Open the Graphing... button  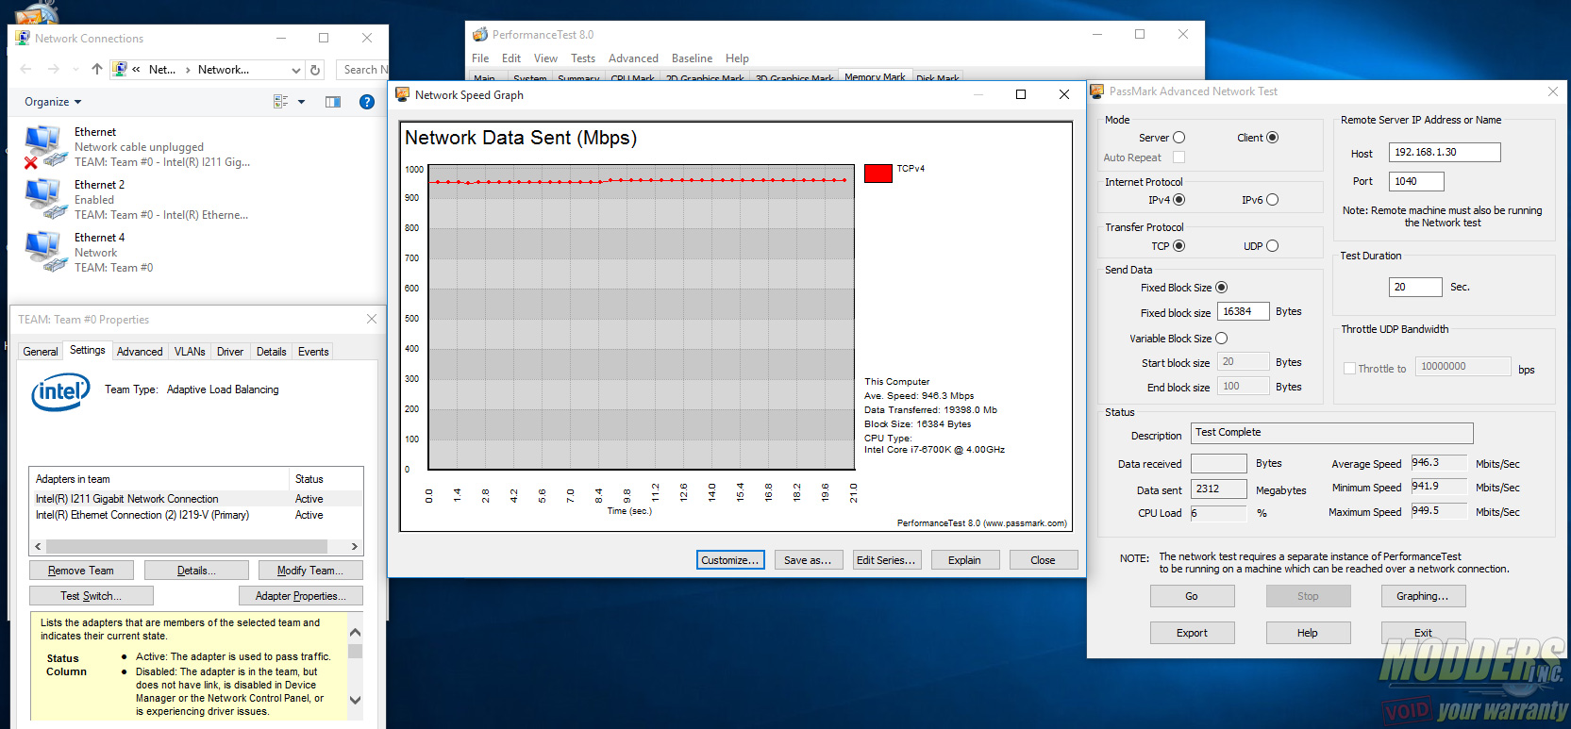[x=1423, y=596]
